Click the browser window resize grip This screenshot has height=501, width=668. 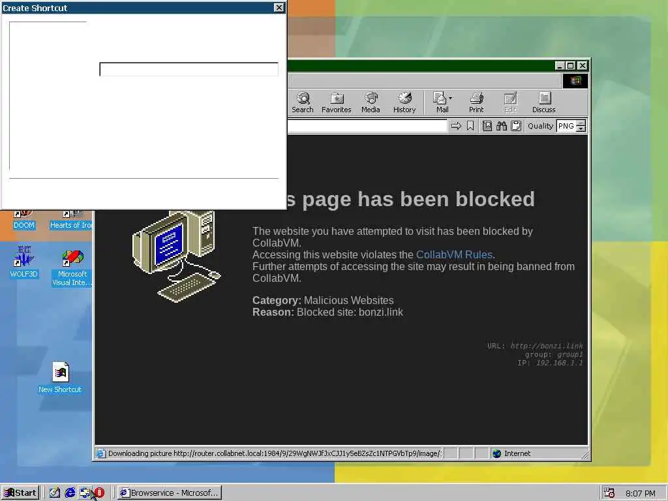585,455
